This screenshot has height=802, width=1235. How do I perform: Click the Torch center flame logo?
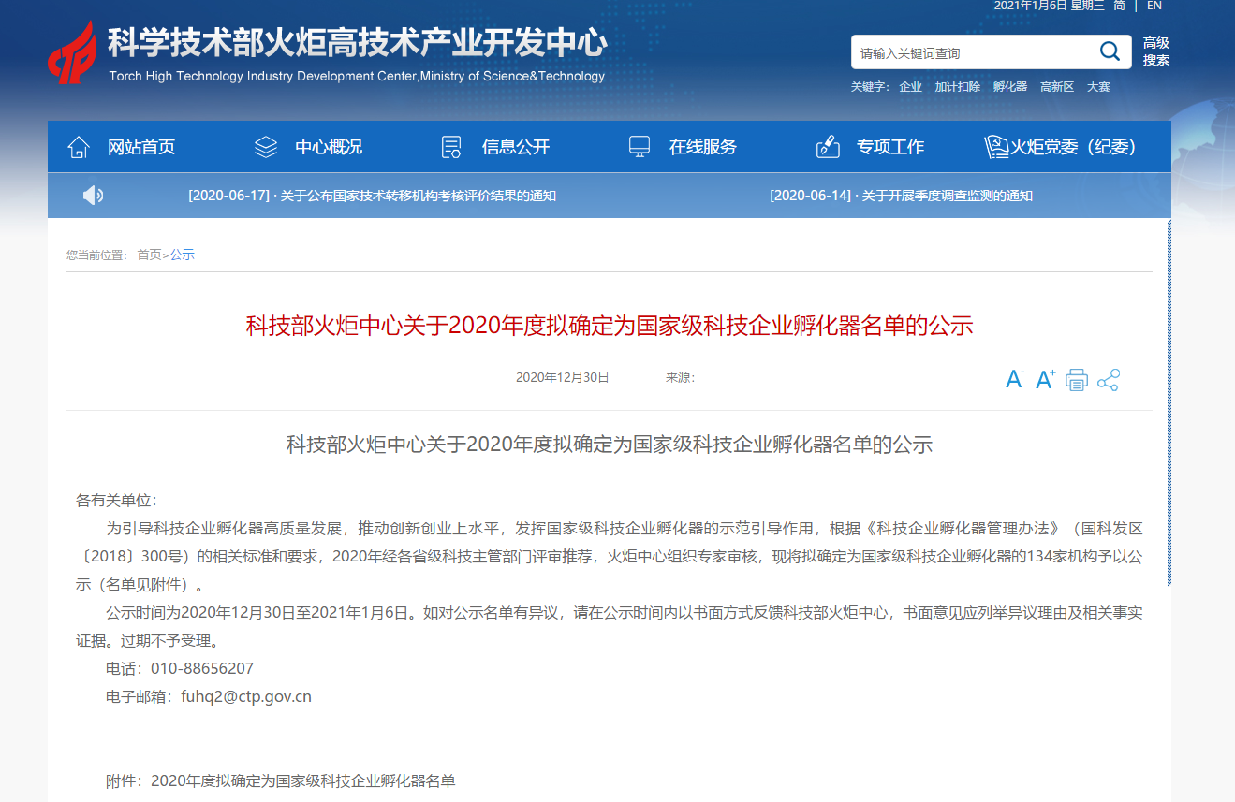pos(73,51)
